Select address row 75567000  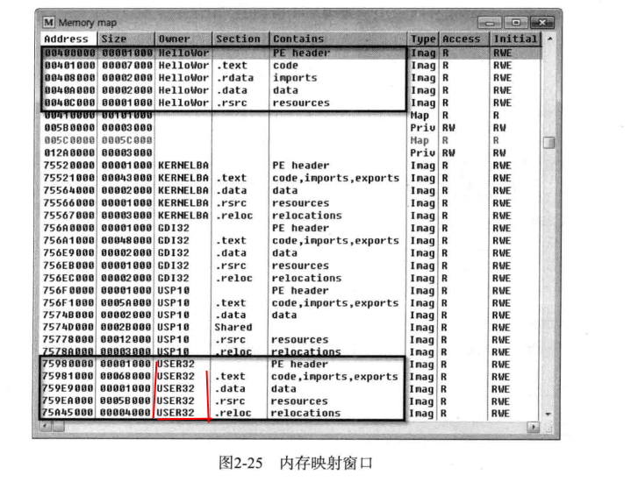[x=290, y=216]
